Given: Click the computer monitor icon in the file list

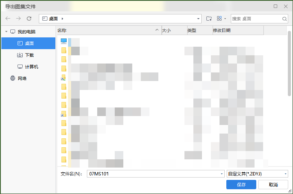Looking at the screenshot, I should 64,41.
